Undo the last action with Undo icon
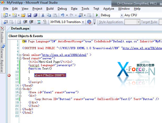The height and width of the screenshot is (123, 162). coord(63,15)
